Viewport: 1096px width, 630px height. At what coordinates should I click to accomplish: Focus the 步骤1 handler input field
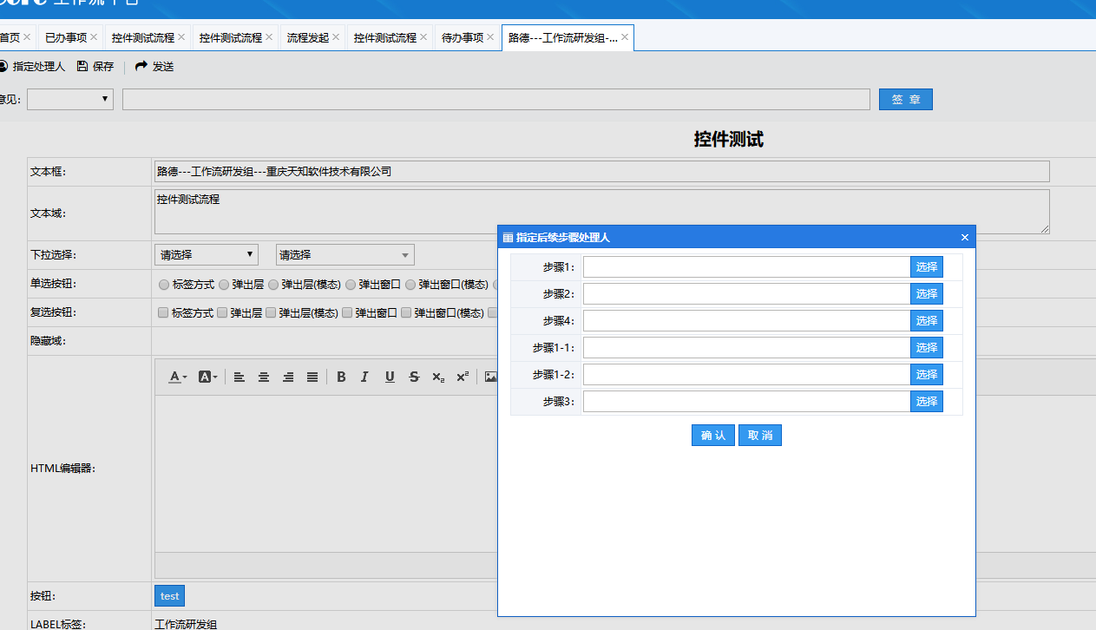coord(747,267)
